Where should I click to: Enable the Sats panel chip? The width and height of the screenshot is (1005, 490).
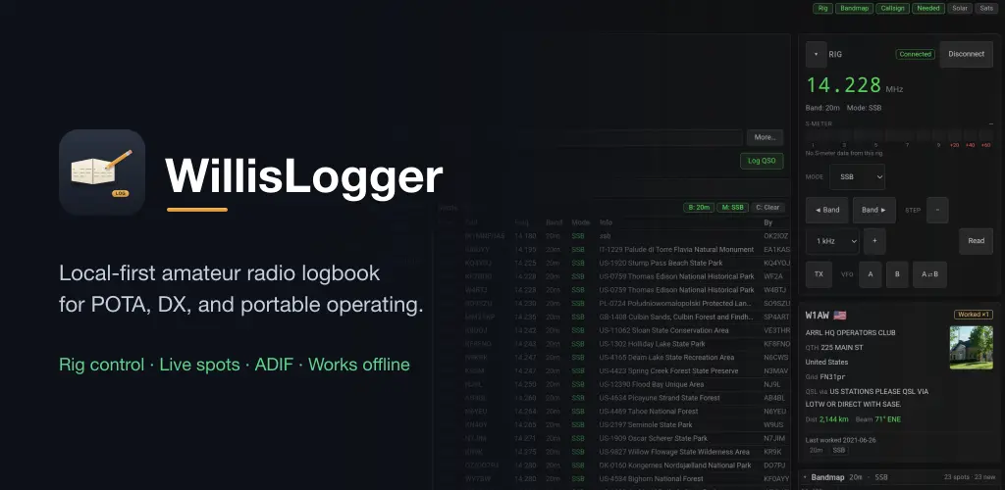tap(985, 8)
